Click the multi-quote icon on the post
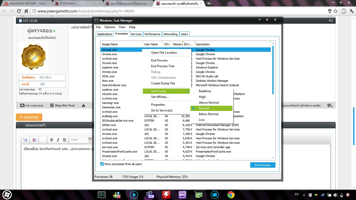This screenshot has width=356, height=200. (x=330, y=105)
